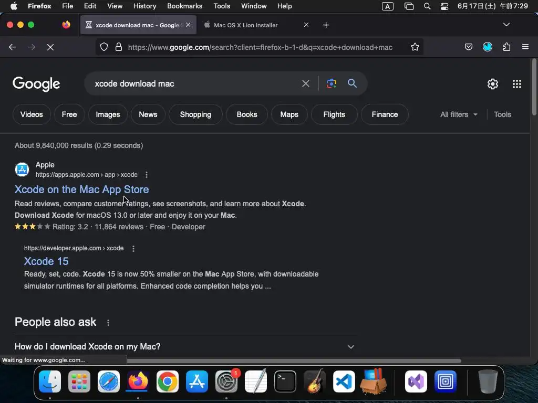
Task: Launch Visual Studio Code from Dock
Action: pyautogui.click(x=344, y=381)
